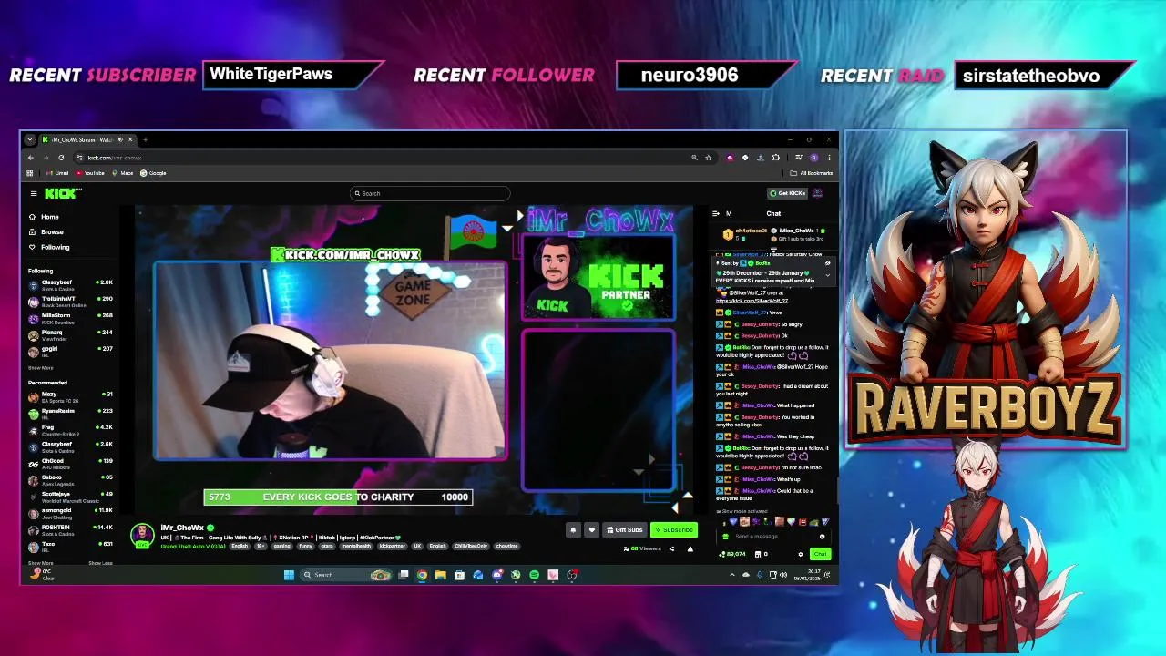The height and width of the screenshot is (656, 1166).
Task: Open Discord from the taskbar
Action: [x=496, y=575]
